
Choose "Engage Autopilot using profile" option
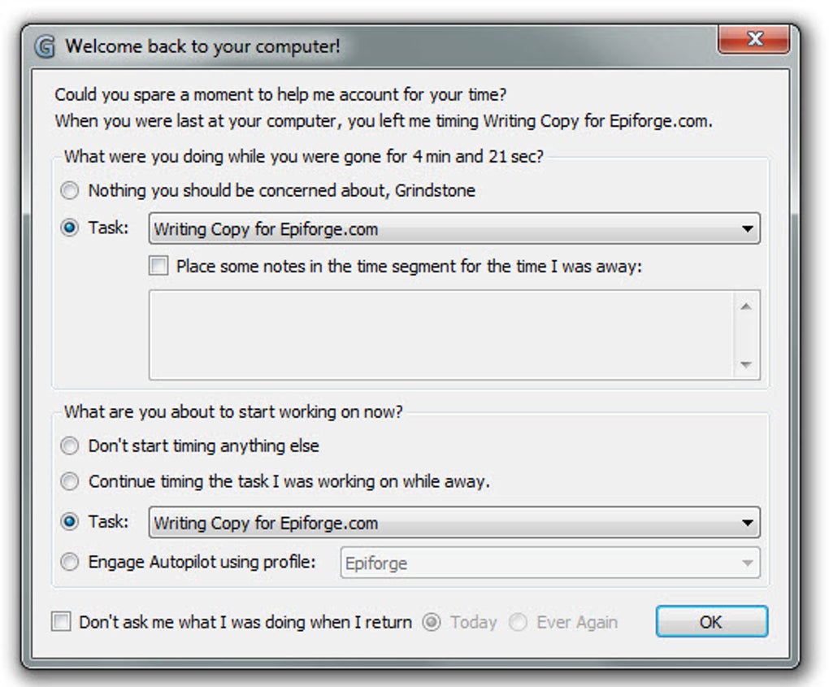pyautogui.click(x=71, y=562)
